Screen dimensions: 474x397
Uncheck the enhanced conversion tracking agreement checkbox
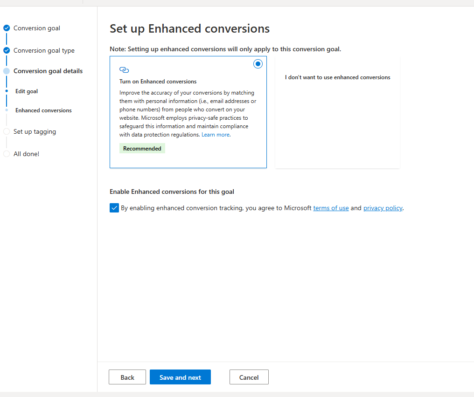click(114, 208)
